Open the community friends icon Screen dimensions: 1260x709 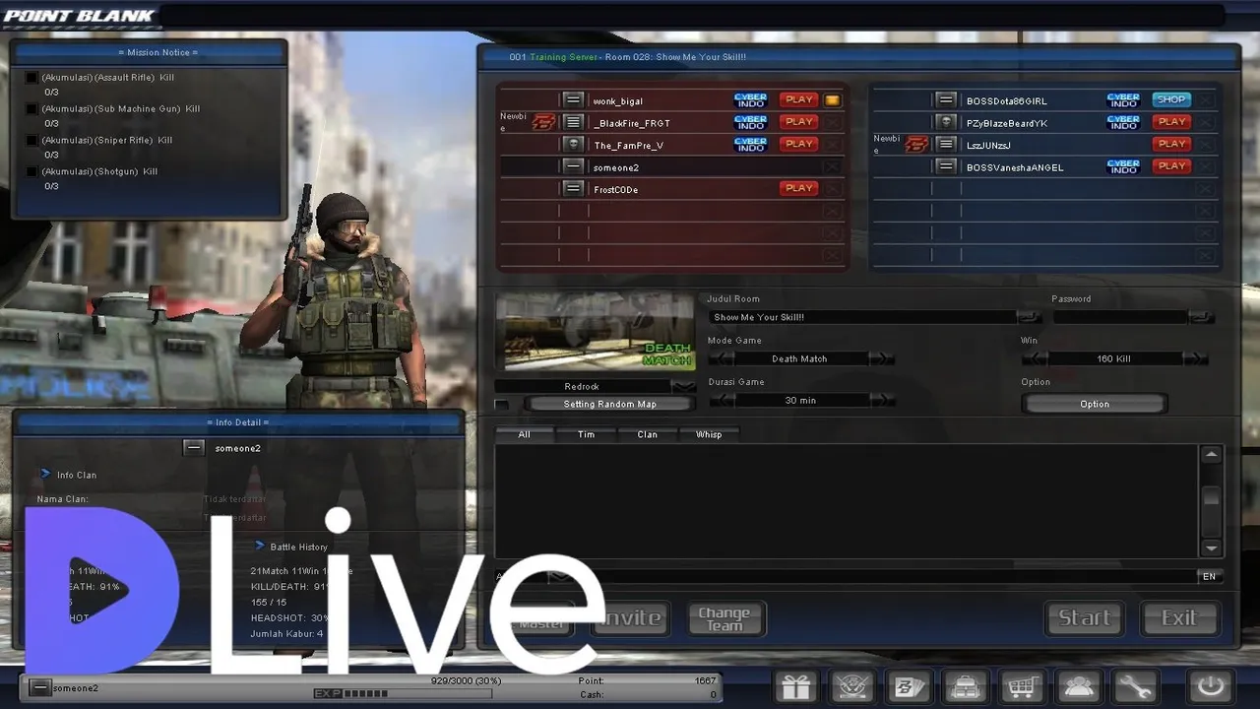[1078, 686]
